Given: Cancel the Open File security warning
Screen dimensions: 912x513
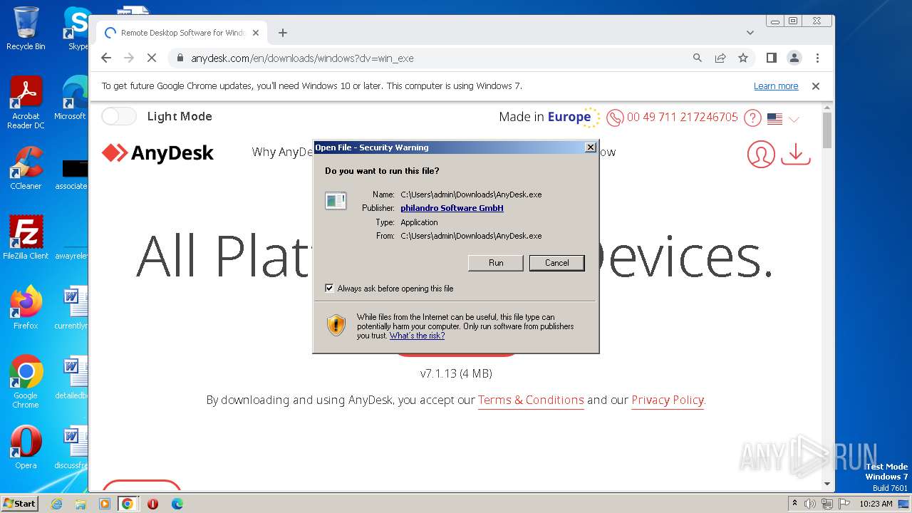Looking at the screenshot, I should click(556, 263).
